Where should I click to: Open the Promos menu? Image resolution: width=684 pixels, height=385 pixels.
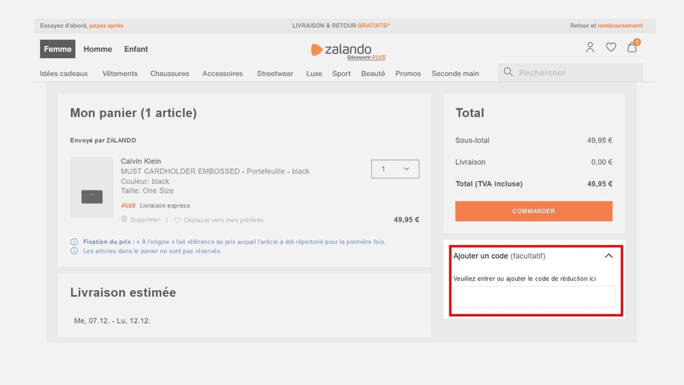pyautogui.click(x=408, y=74)
